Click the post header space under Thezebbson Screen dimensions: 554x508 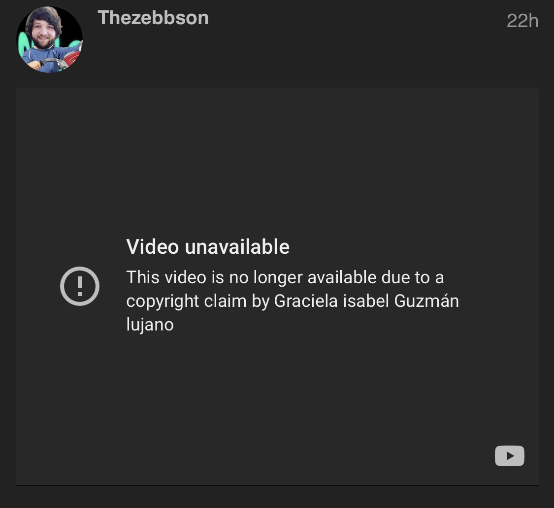[x=247, y=53]
